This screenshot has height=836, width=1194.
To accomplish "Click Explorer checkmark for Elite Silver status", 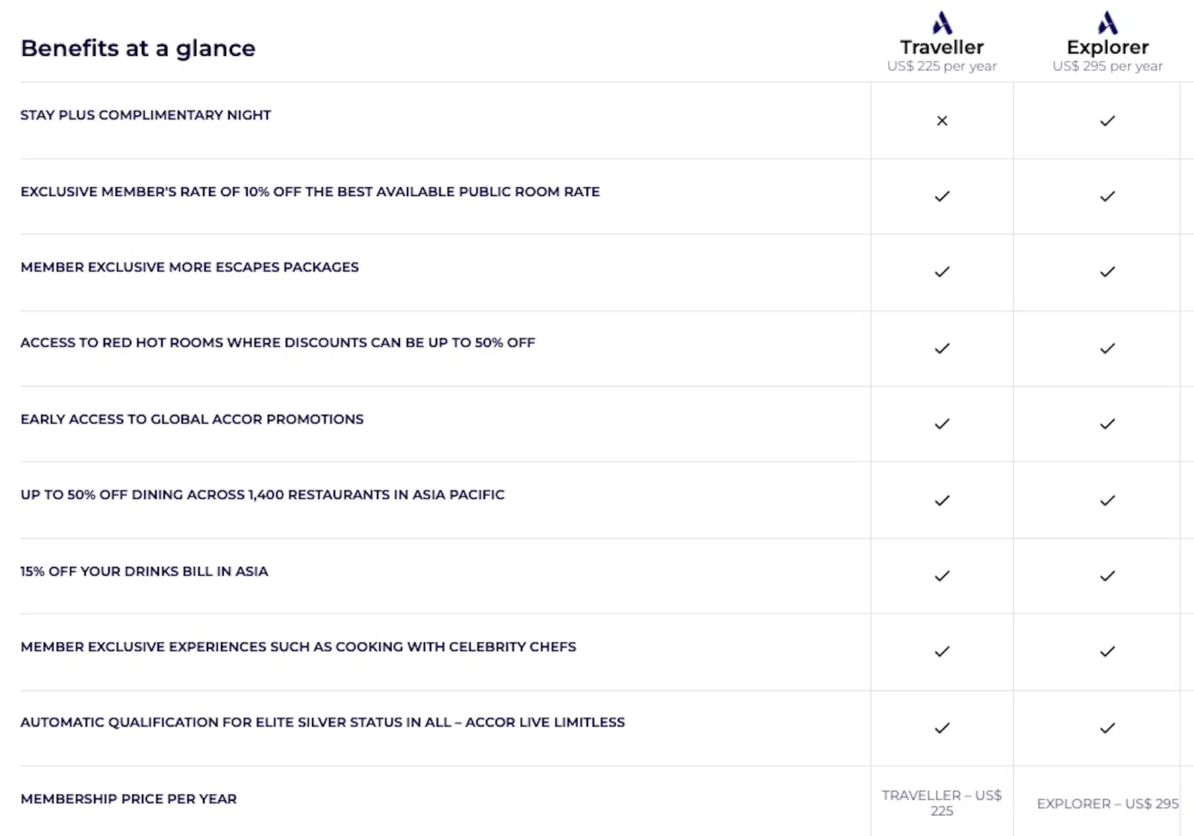I will point(1107,728).
